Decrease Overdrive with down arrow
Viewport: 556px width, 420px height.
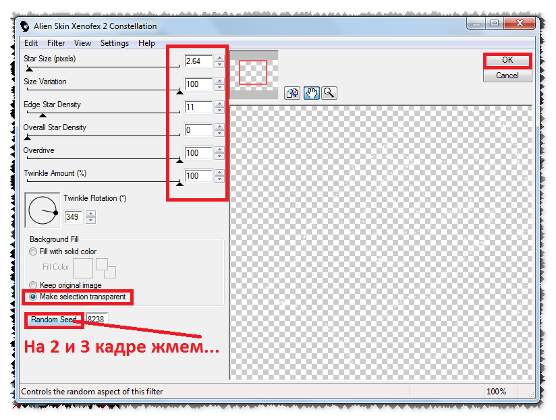point(219,156)
